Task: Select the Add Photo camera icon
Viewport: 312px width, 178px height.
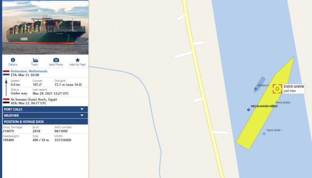Action: tap(56, 60)
